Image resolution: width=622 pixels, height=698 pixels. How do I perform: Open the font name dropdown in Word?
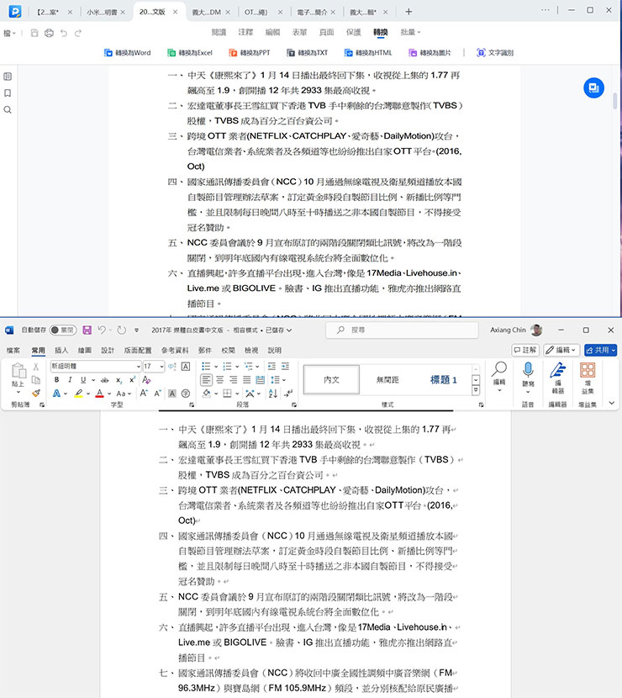click(x=139, y=367)
